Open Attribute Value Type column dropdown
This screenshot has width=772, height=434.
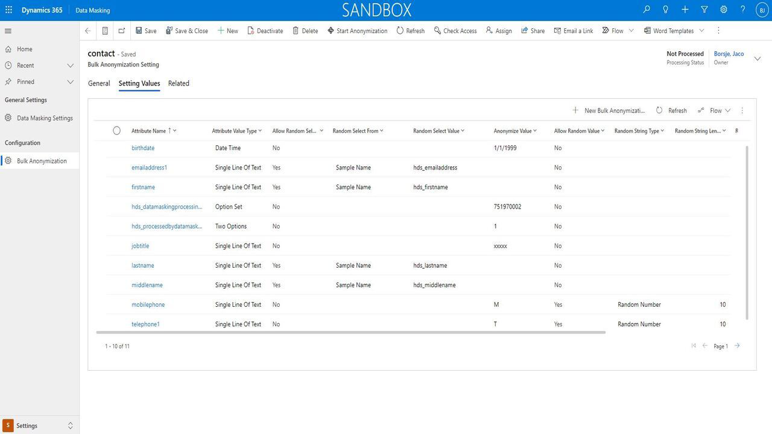260,131
